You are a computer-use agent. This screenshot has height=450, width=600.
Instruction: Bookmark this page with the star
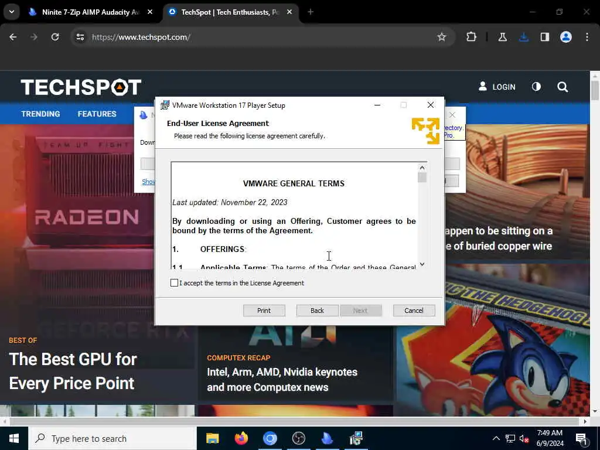coord(442,37)
